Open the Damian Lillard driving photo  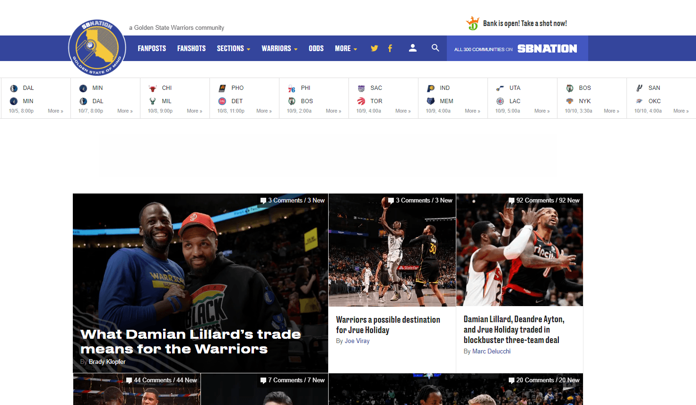point(520,250)
